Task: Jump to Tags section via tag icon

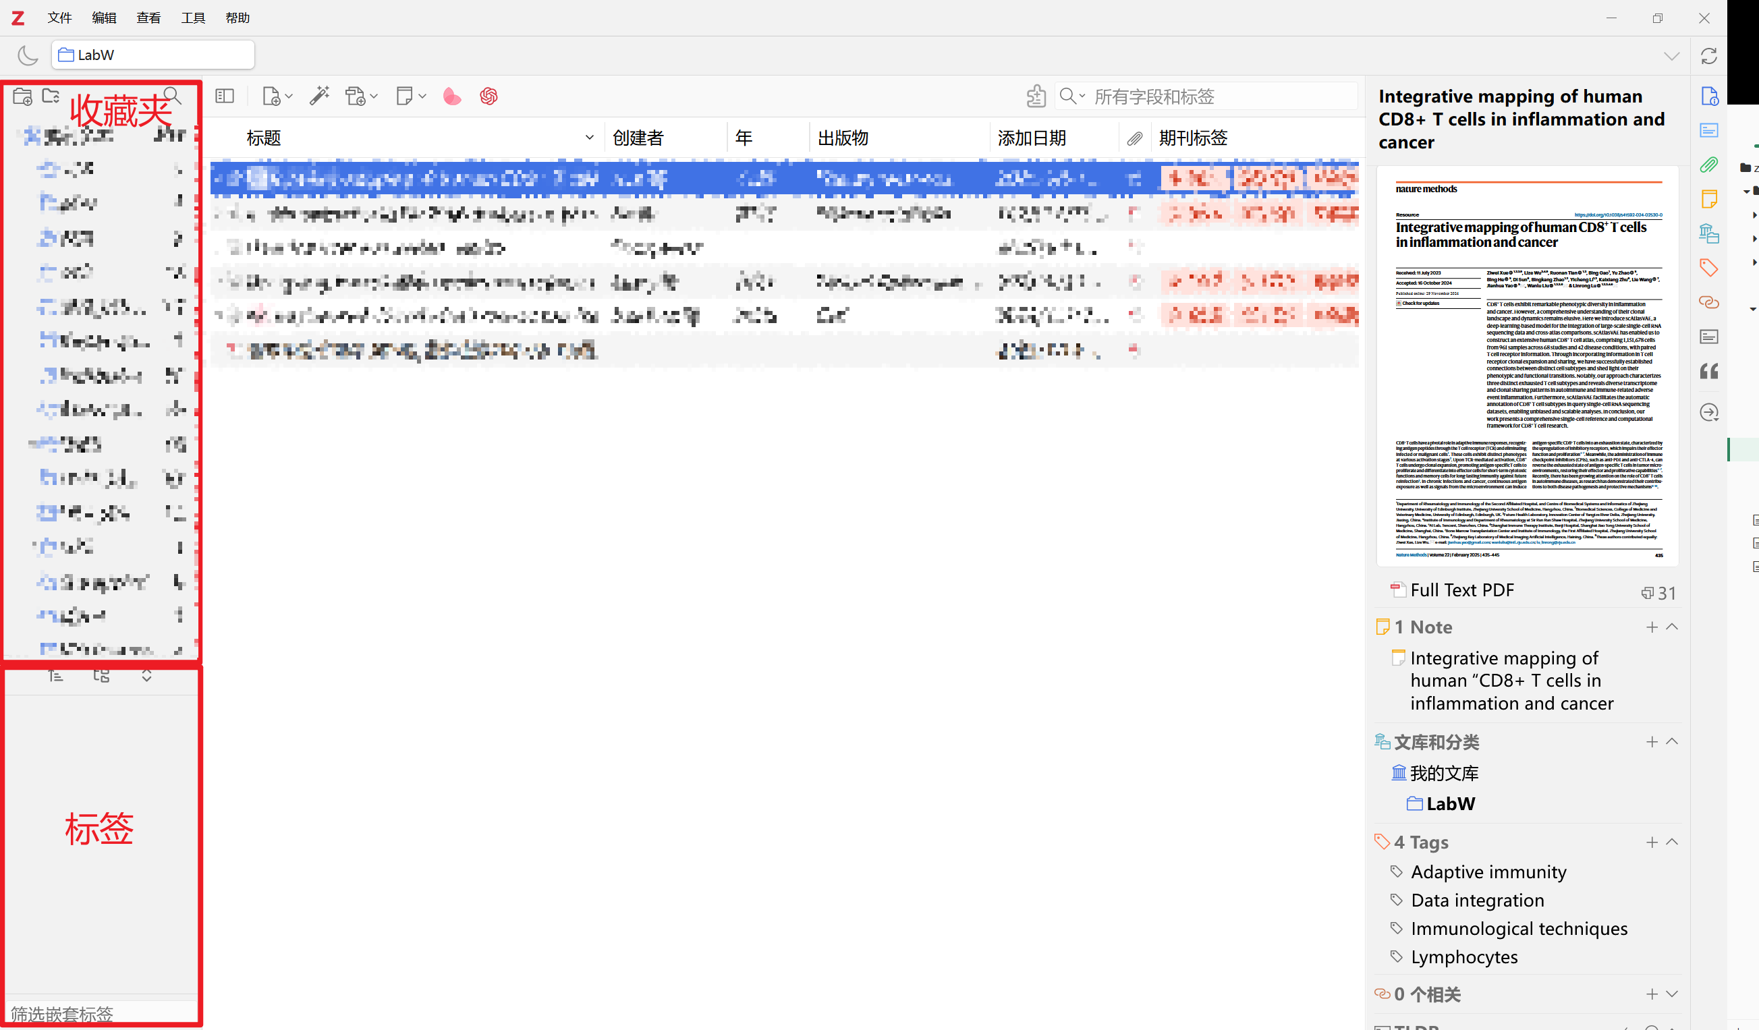Action: pos(1708,267)
